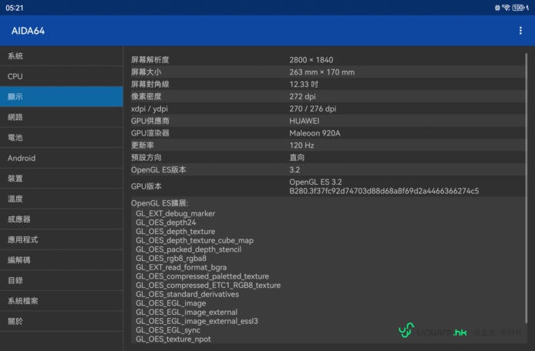Screen dimensions: 535x351
Task: Click the vertical scrollbar of details panel
Action: click(527, 187)
